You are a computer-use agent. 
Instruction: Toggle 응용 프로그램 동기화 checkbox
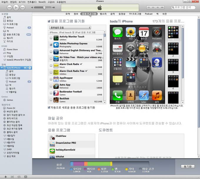pyautogui.click(x=49, y=21)
